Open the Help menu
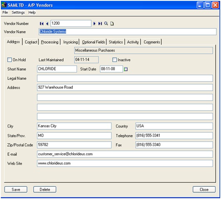 point(32,12)
